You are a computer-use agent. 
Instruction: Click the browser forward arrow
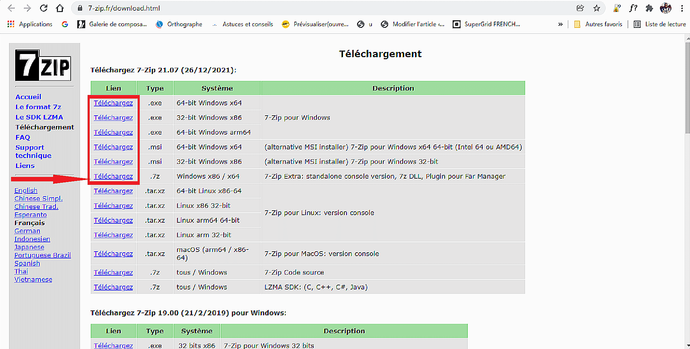27,8
